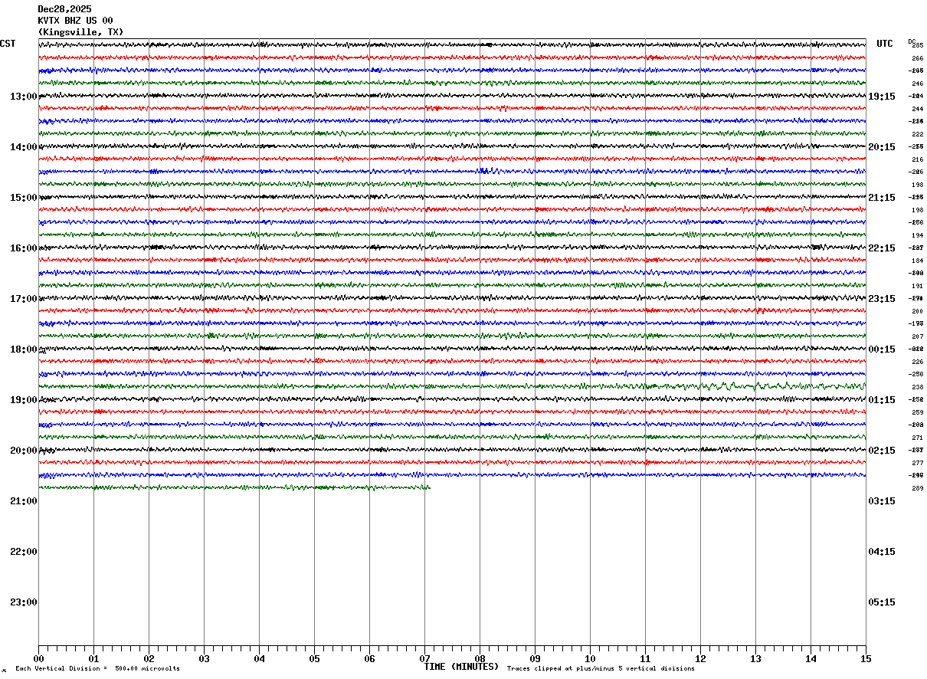Select the 15:00 CST row label
Screen dimensions: 927x679
pyautogui.click(x=24, y=198)
